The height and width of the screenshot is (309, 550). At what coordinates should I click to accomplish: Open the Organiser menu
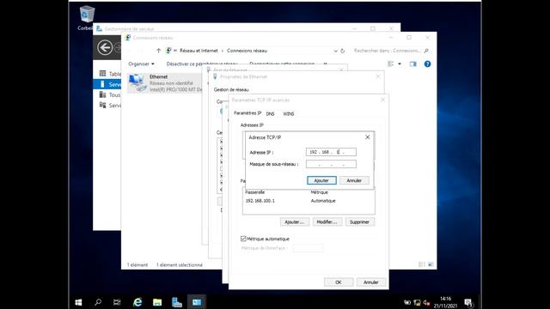pos(141,64)
